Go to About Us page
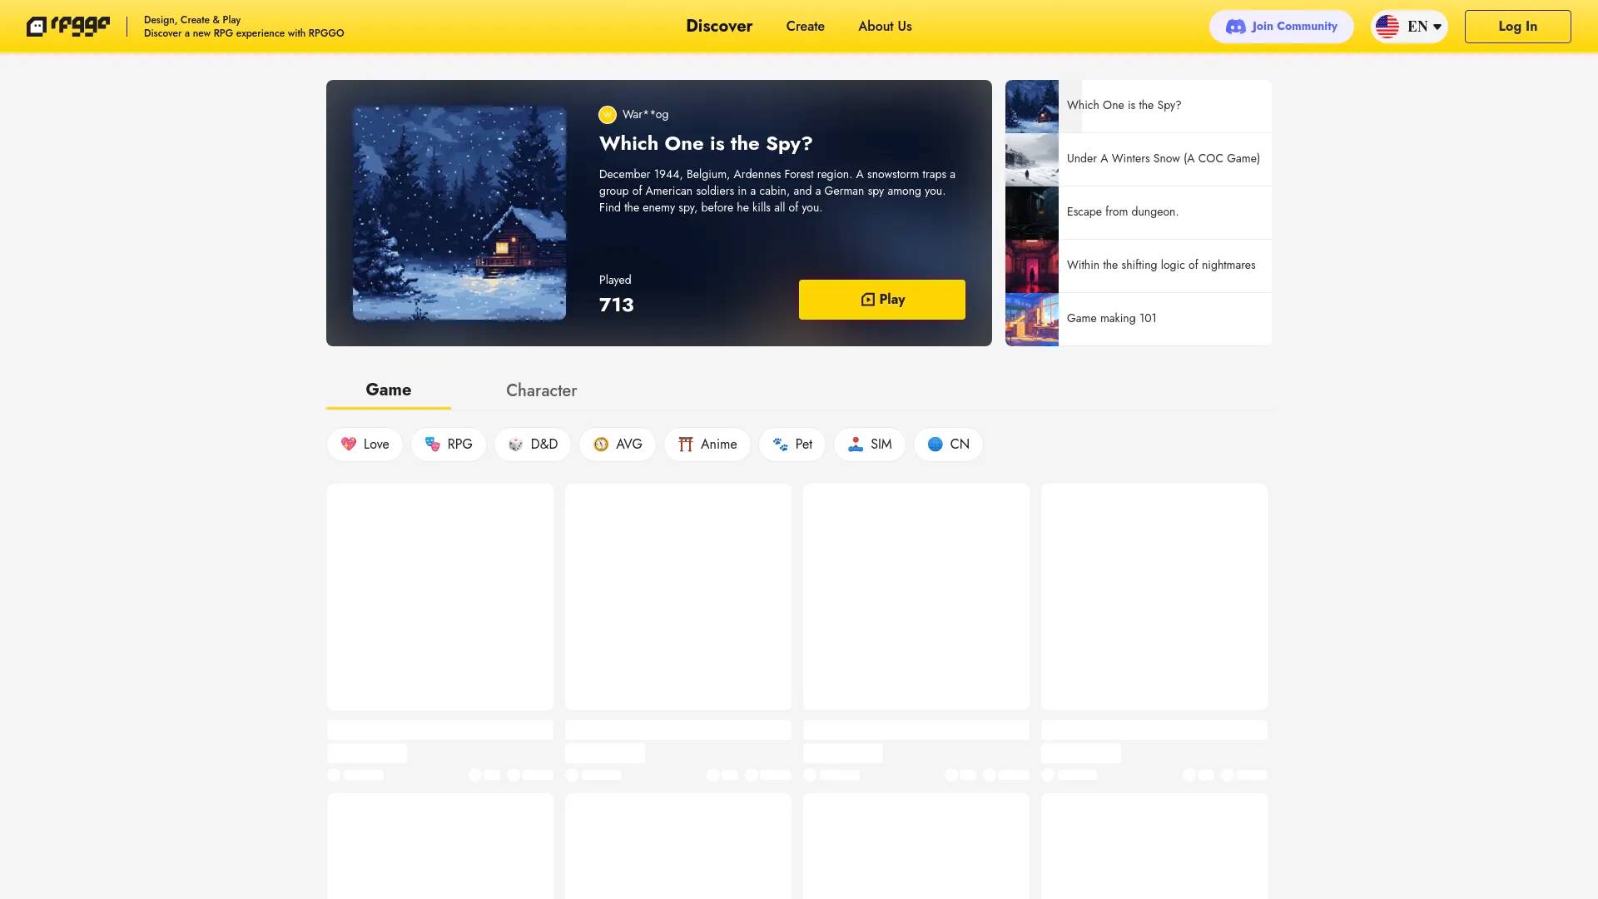The image size is (1598, 899). pyautogui.click(x=885, y=26)
